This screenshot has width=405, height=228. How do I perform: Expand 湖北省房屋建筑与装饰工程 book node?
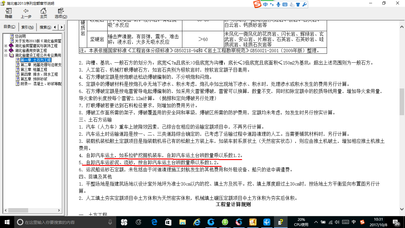[x=6, y=46]
